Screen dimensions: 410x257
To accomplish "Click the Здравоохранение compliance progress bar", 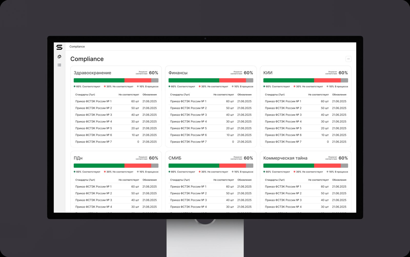I will [x=116, y=80].
